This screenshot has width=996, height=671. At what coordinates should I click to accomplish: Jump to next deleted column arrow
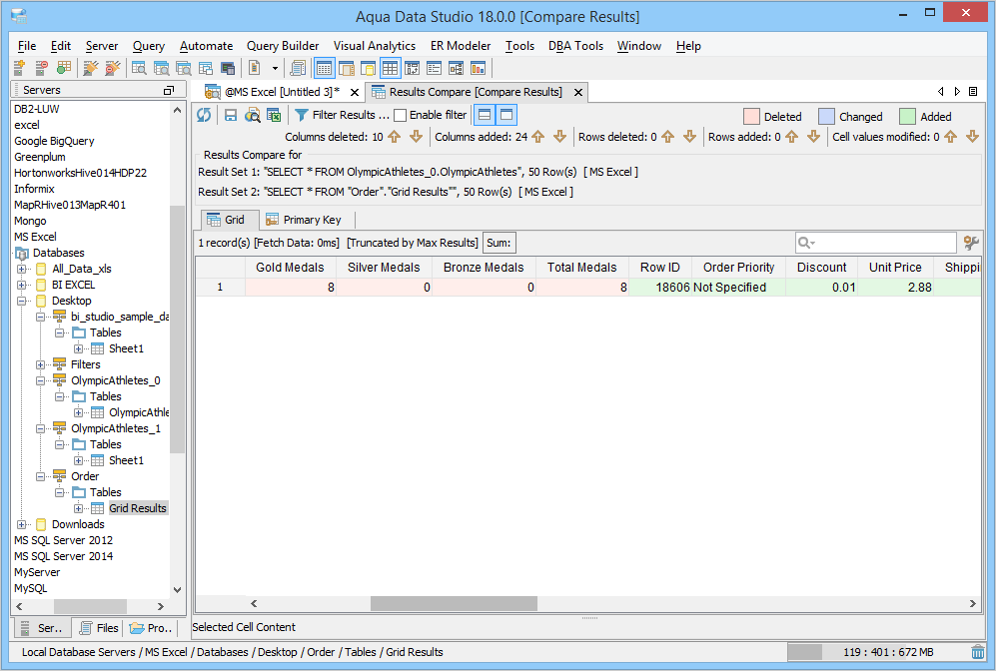coord(416,137)
